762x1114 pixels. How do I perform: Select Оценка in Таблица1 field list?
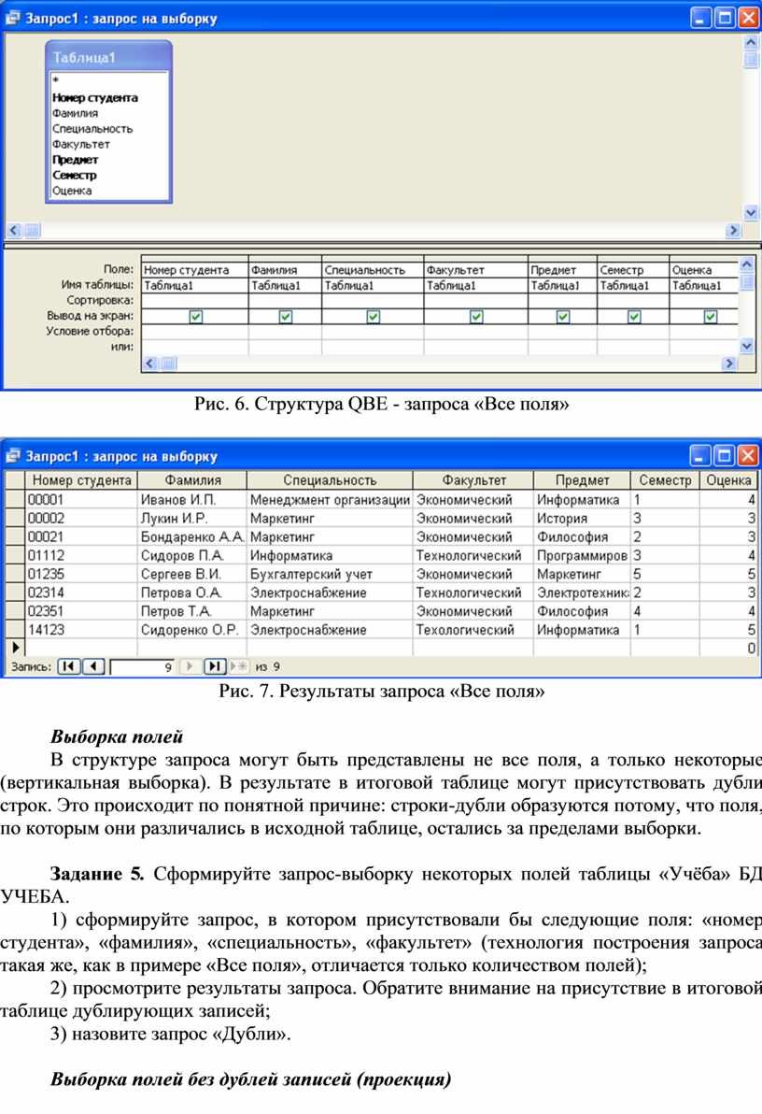click(72, 191)
